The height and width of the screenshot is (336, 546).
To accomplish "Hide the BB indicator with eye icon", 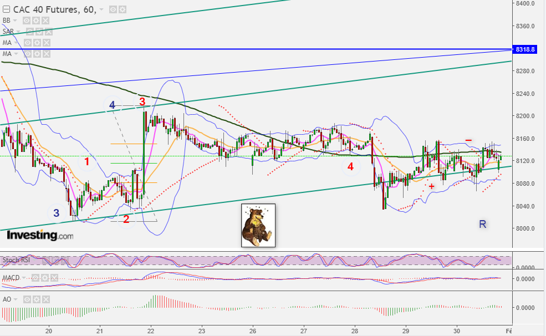I will pyautogui.click(x=27, y=21).
